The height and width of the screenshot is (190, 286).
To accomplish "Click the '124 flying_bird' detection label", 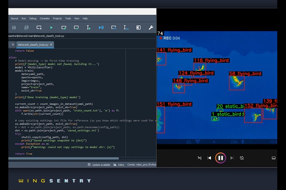I will (x=197, y=73).
